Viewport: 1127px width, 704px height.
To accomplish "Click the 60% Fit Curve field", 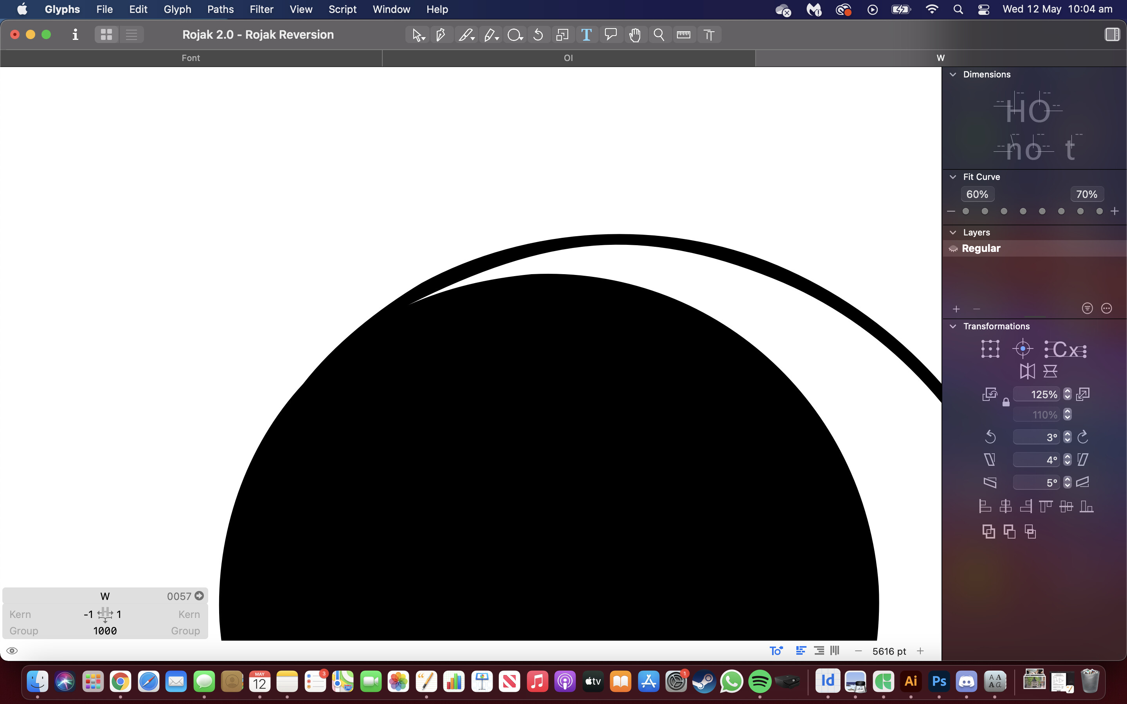I will coord(977,194).
